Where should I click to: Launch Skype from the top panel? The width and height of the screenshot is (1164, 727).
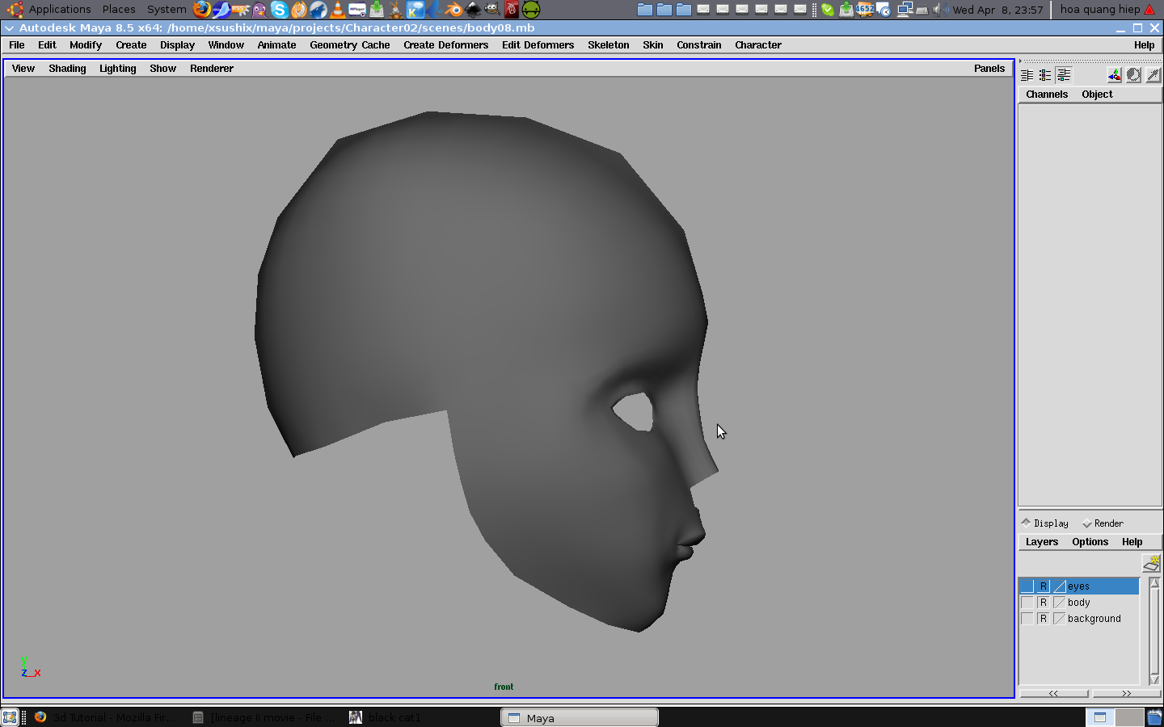[x=280, y=10]
